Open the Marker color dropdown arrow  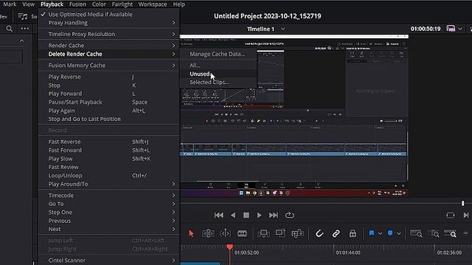pos(399,233)
